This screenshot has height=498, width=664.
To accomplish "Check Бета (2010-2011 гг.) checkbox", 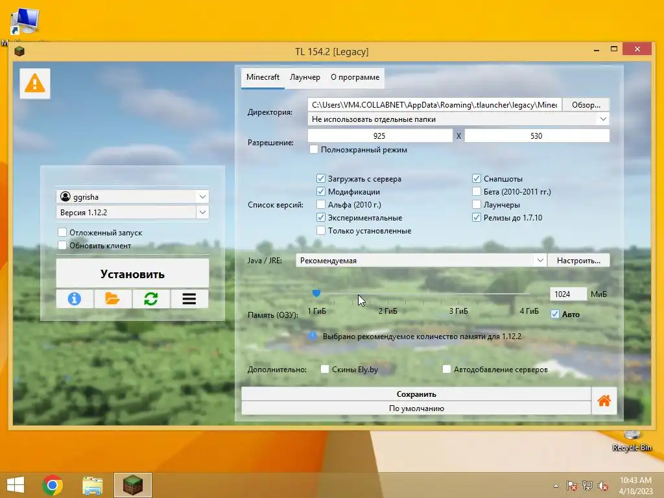I will (x=477, y=191).
